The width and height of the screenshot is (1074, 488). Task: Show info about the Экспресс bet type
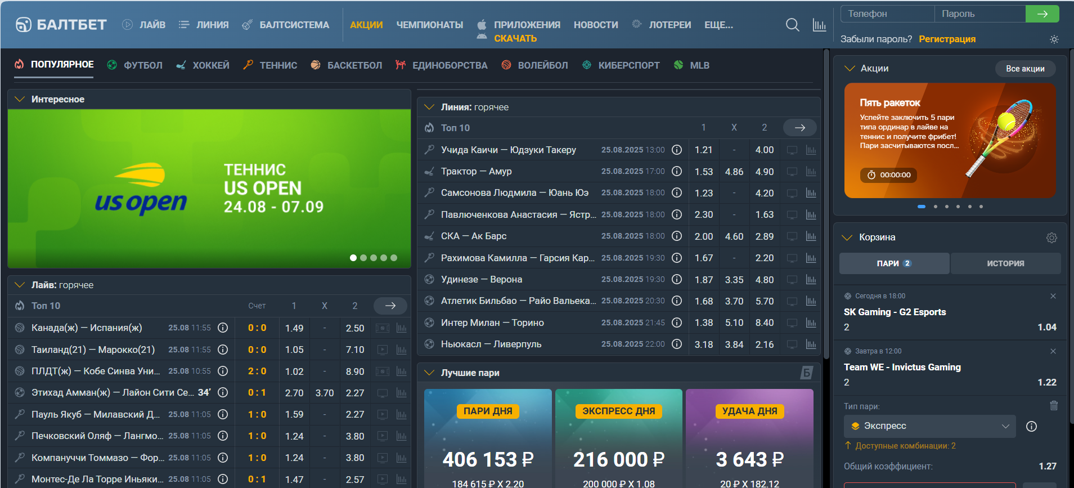coord(1031,426)
